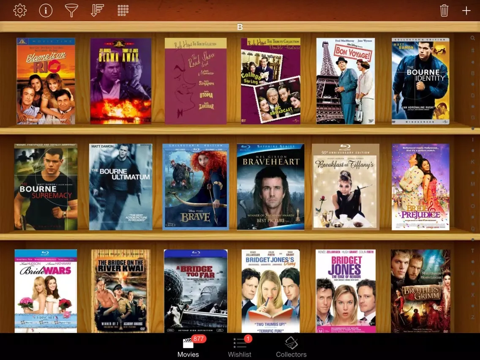Image resolution: width=480 pixels, height=360 pixels.
Task: Open The Bourne Ultimatum cover
Action: coord(120,187)
